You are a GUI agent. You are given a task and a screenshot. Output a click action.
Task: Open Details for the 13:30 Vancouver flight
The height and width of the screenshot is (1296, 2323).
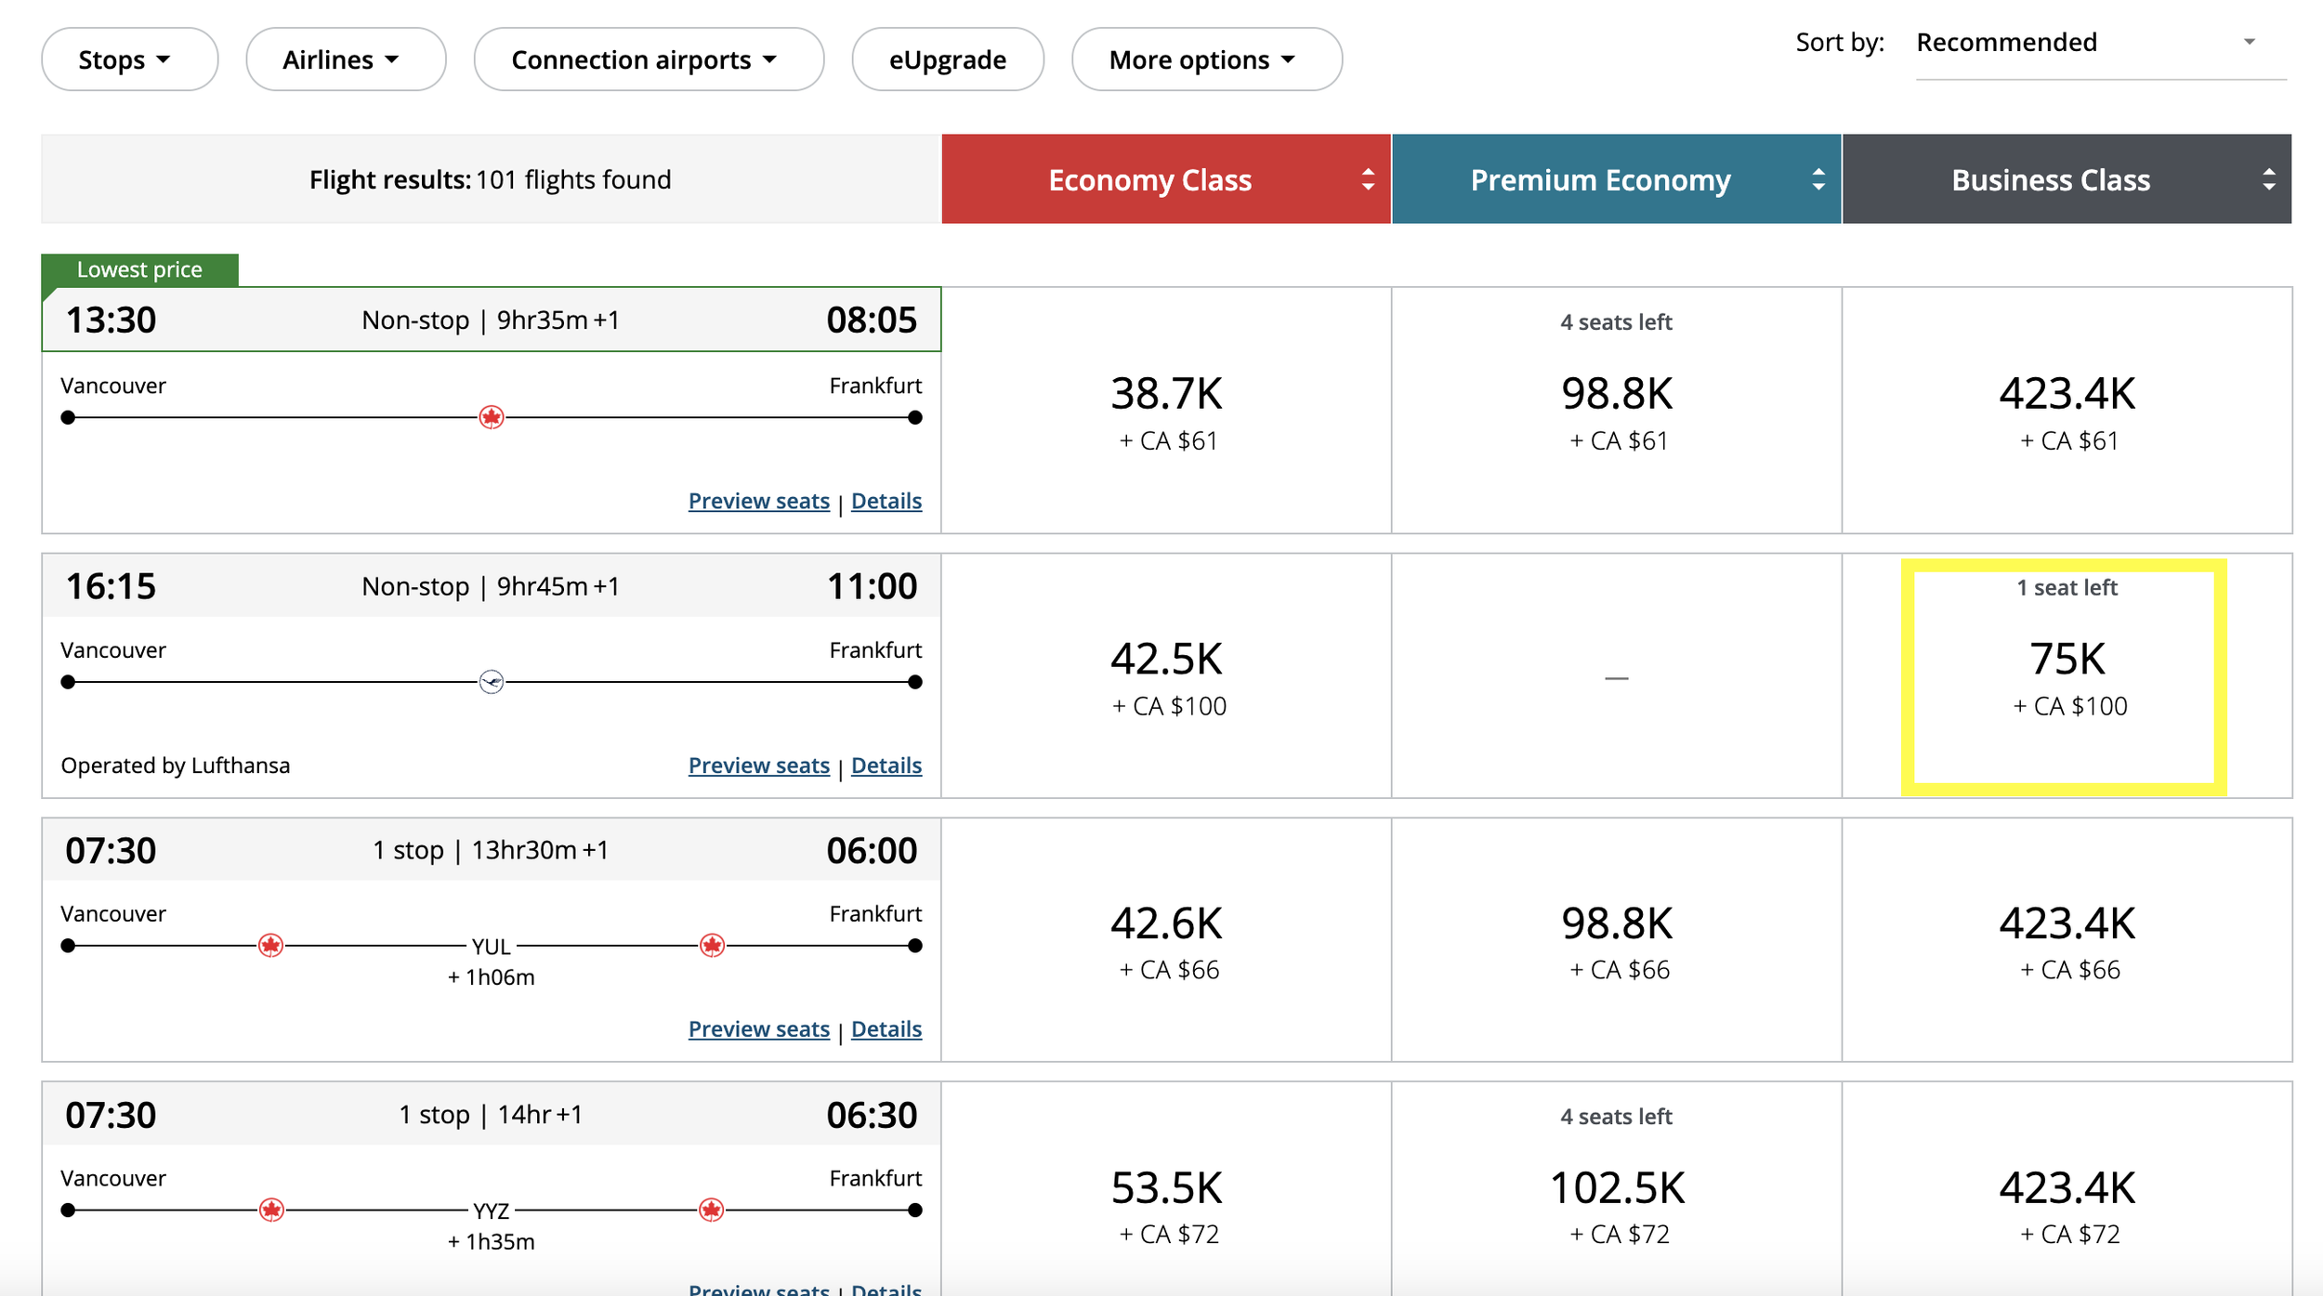[886, 501]
